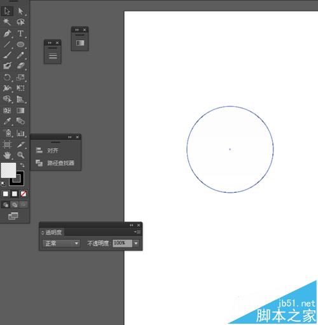The image size is (318, 325).
Task: Expand the Stroke icon panel arrows
Action: tap(50, 43)
